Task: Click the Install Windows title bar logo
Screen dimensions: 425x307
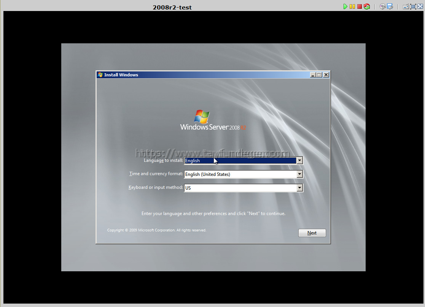Action: coord(100,75)
